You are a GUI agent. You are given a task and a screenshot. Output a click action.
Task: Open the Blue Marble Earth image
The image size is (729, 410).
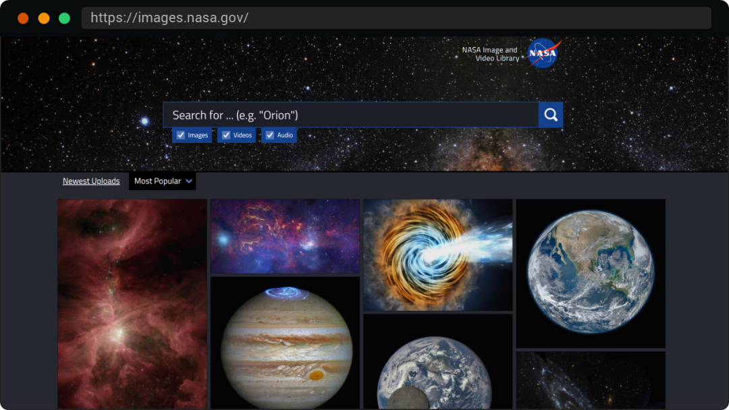coord(591,274)
